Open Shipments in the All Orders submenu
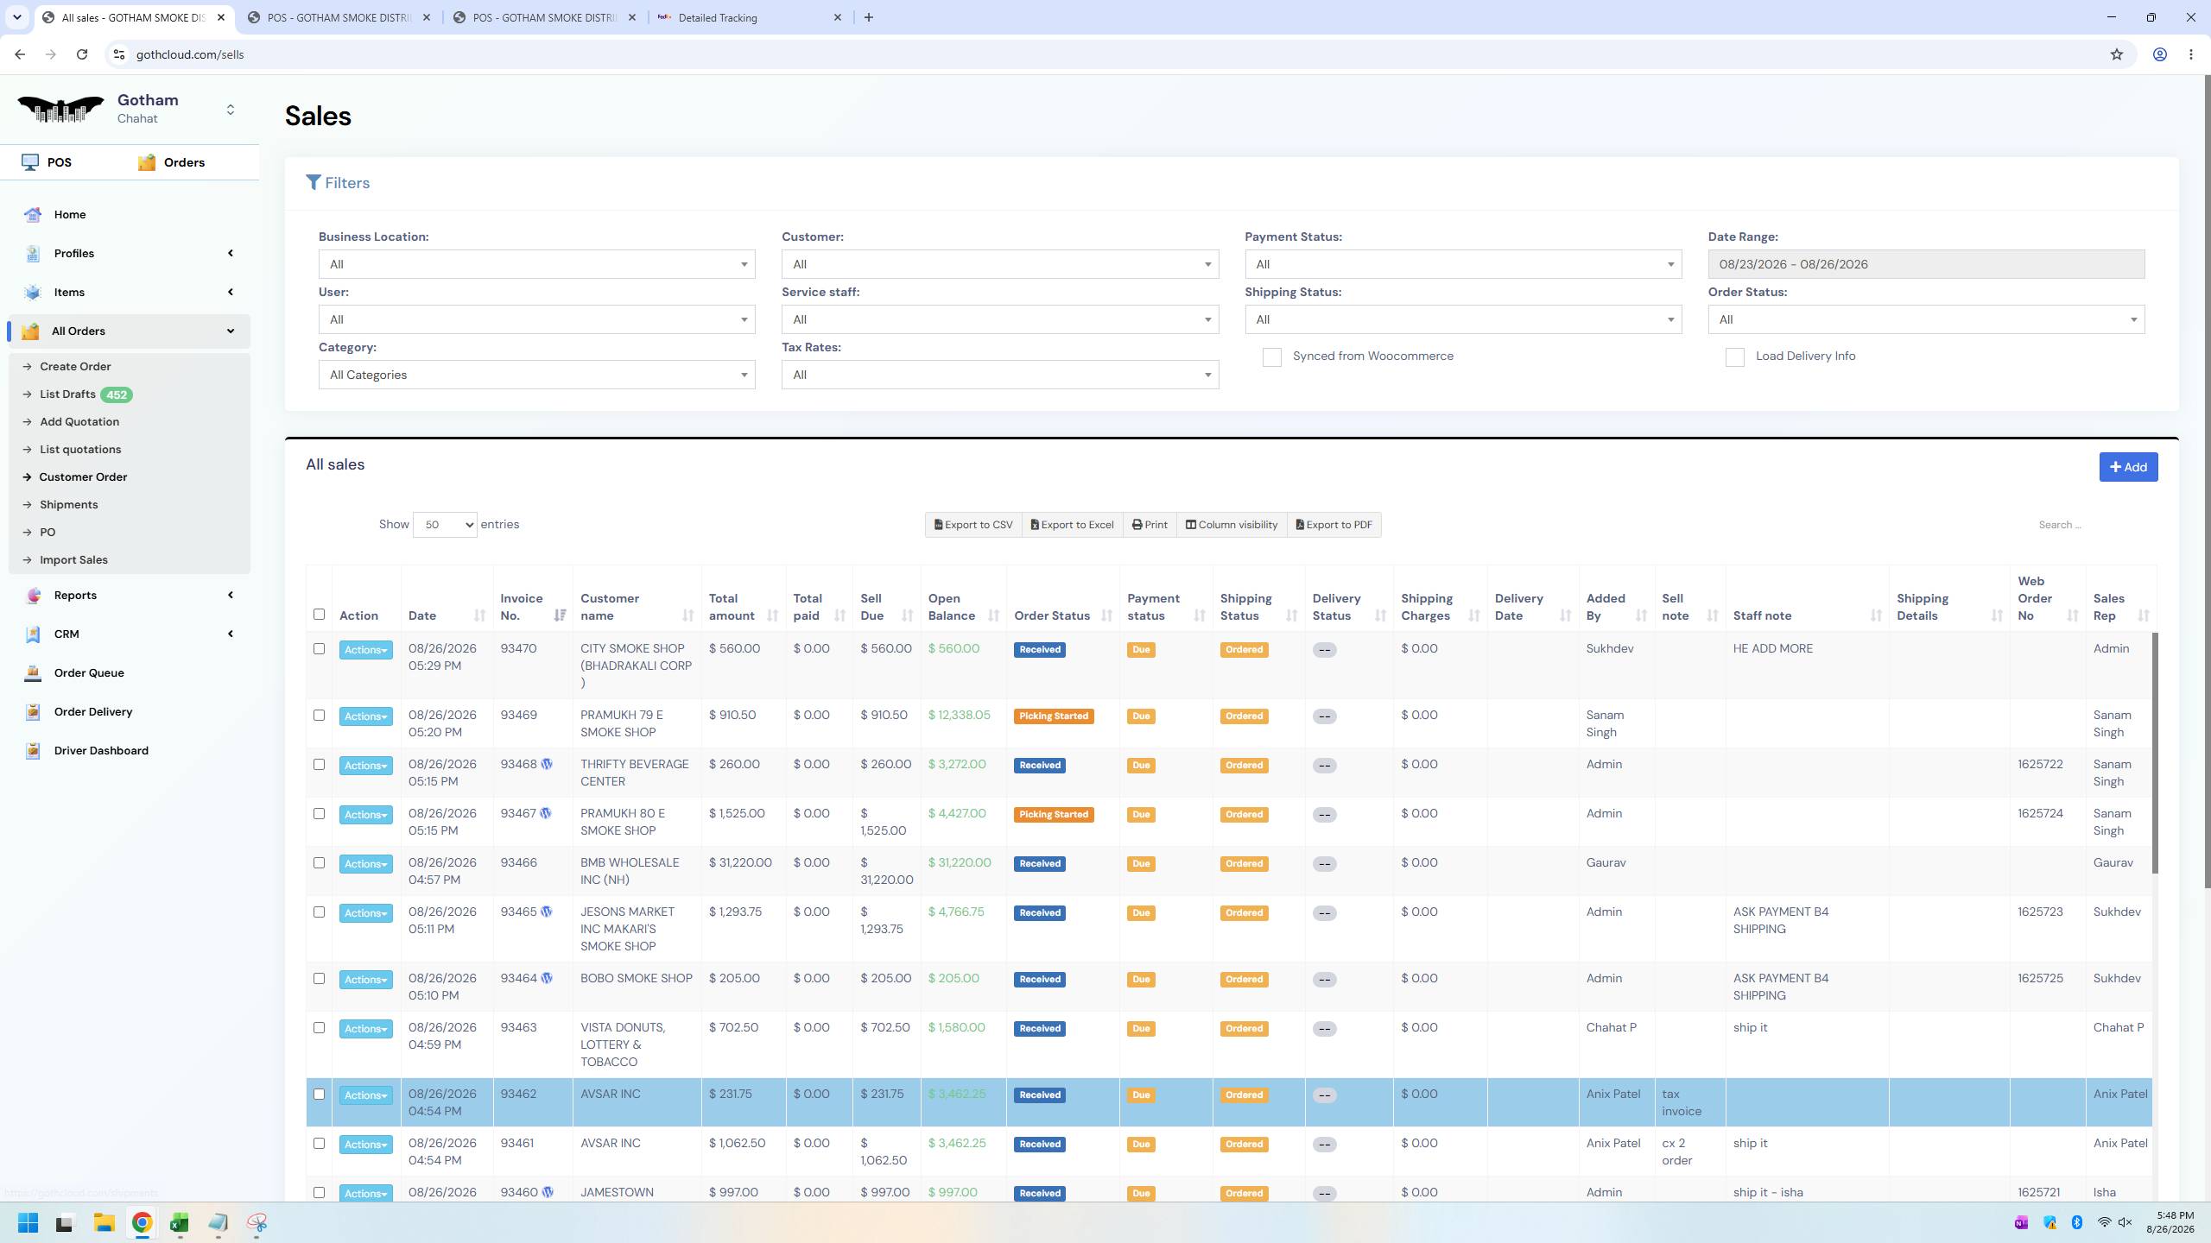Screen dimensions: 2211x1243 click(68, 504)
